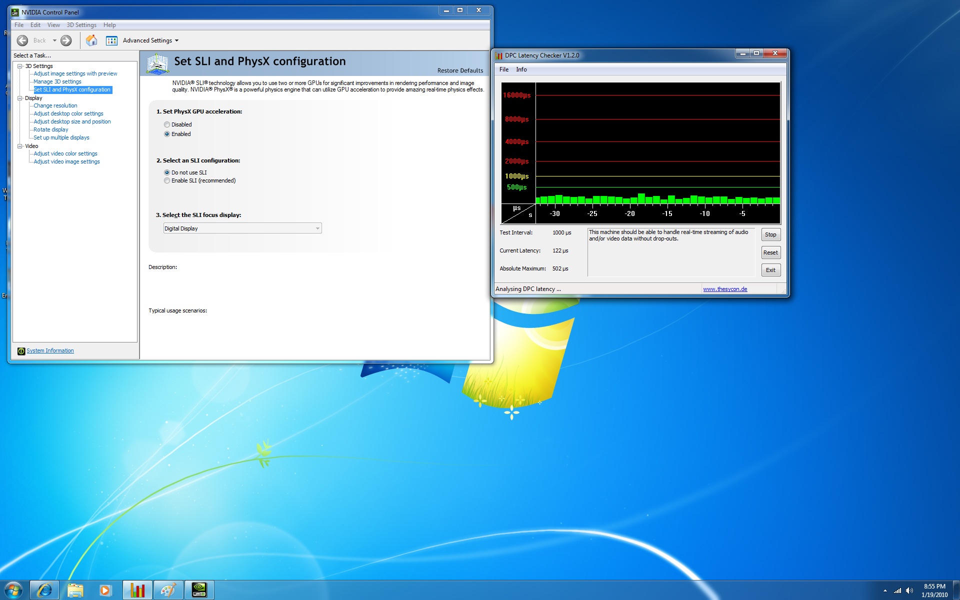Open the 3D Settings menu
This screenshot has width=960, height=600.
coord(81,25)
